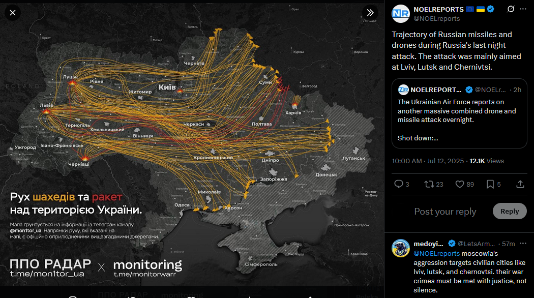Click the main post text about missile trajectories
534x298 pixels.
click(x=456, y=51)
